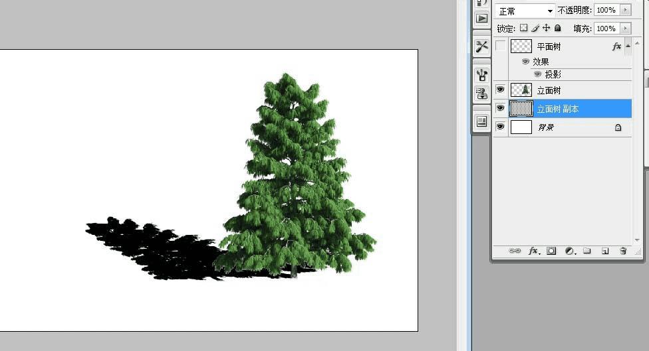649x351 pixels.
Task: Click the lock transparent pixels icon
Action: tap(523, 28)
